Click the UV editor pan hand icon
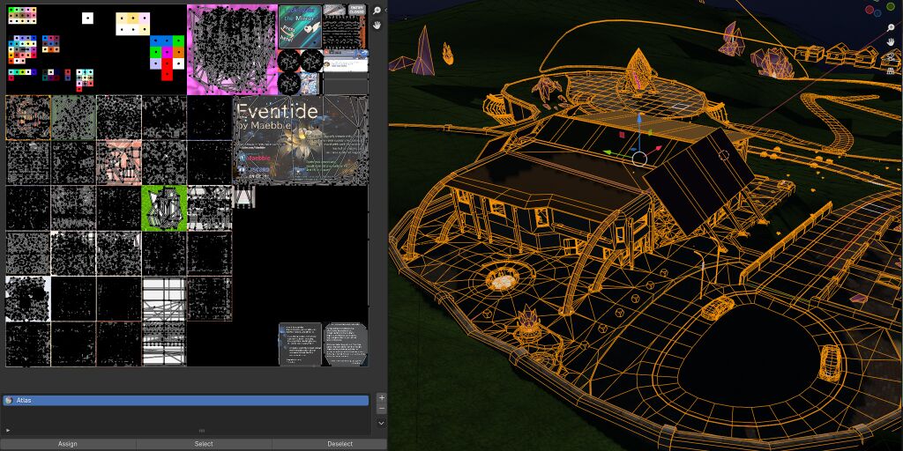This screenshot has height=451, width=903. click(377, 26)
